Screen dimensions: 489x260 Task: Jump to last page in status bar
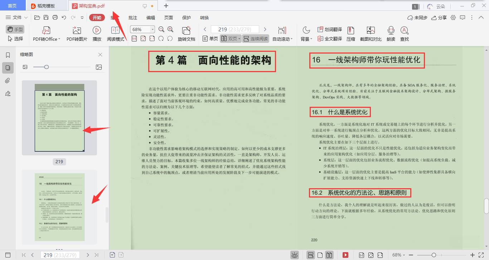point(96,255)
